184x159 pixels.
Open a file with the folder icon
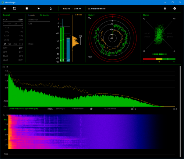pyautogui.click(x=15, y=8)
